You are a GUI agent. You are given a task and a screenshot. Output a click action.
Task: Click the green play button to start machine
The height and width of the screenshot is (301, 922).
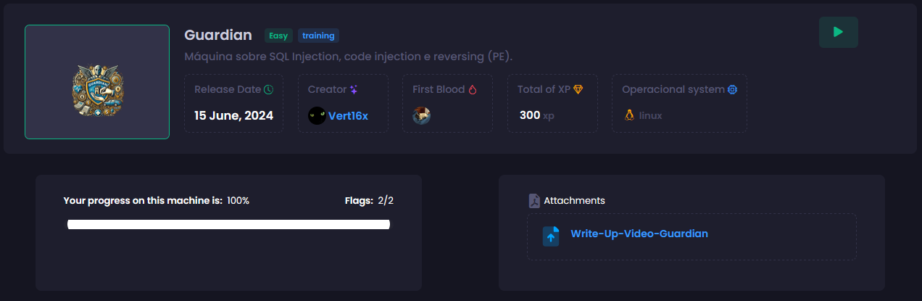pyautogui.click(x=838, y=33)
